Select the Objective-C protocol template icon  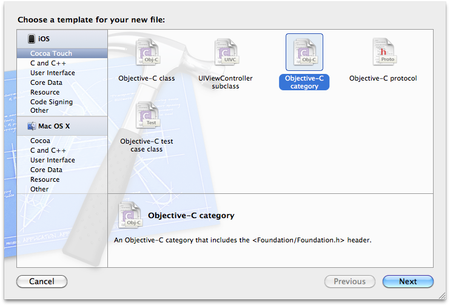click(x=385, y=52)
